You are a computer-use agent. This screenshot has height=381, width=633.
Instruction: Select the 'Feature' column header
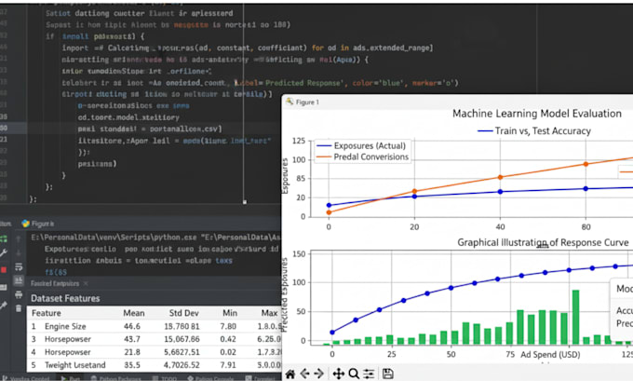coord(47,313)
